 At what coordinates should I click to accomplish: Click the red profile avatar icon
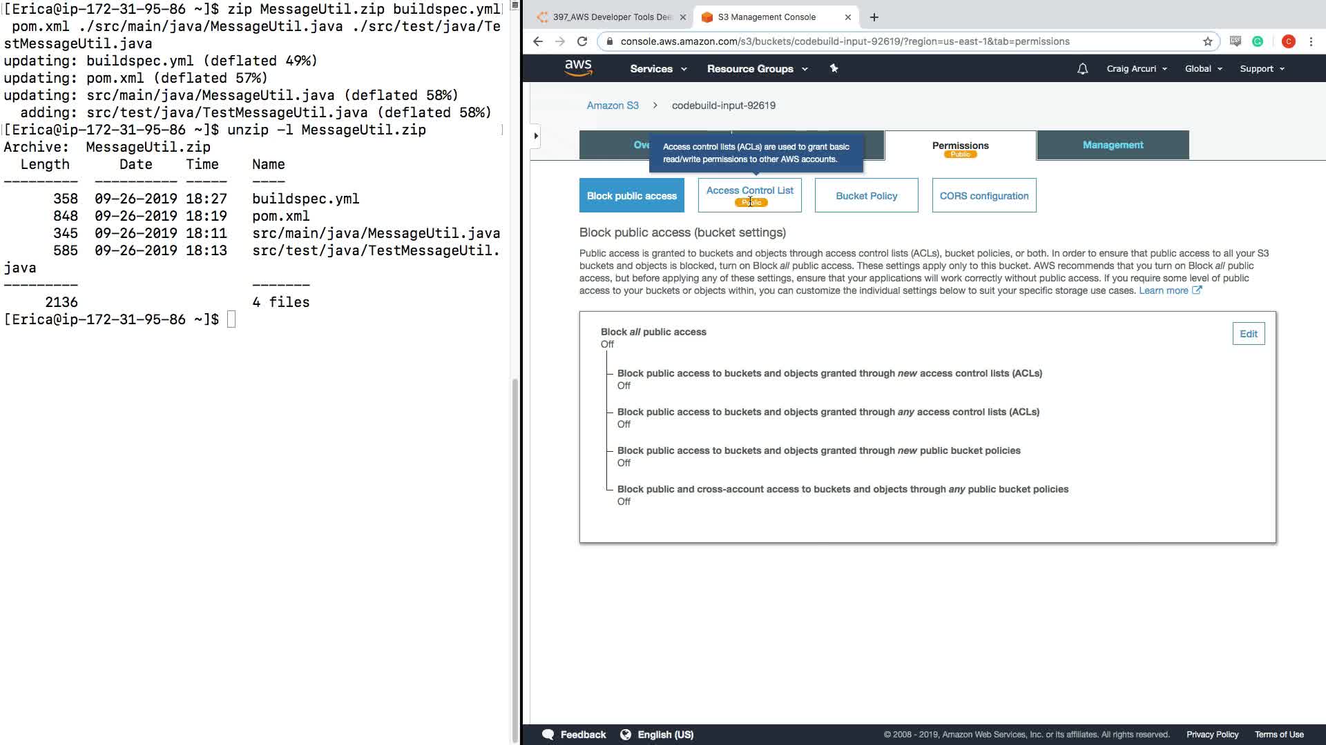pyautogui.click(x=1288, y=41)
